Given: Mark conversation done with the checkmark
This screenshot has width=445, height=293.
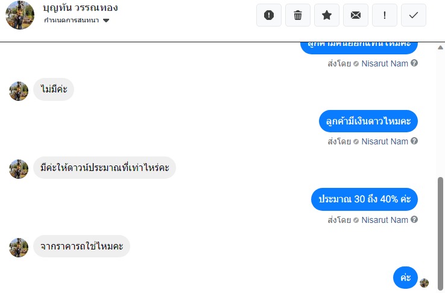Looking at the screenshot, I should tap(414, 16).
